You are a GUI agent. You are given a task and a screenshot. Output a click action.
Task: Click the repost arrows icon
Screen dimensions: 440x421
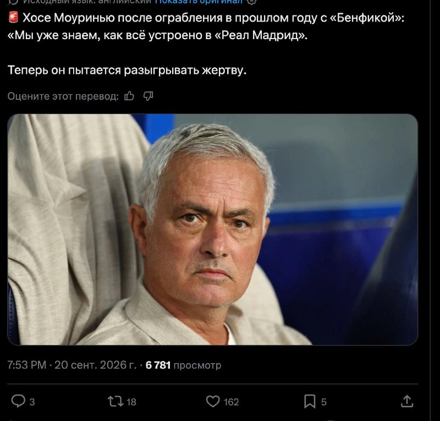click(116, 401)
